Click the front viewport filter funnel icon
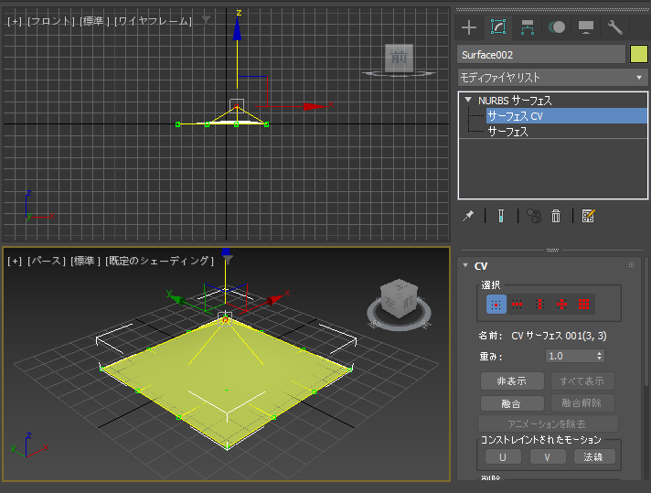Viewport: 651px width, 493px height. pyautogui.click(x=207, y=19)
